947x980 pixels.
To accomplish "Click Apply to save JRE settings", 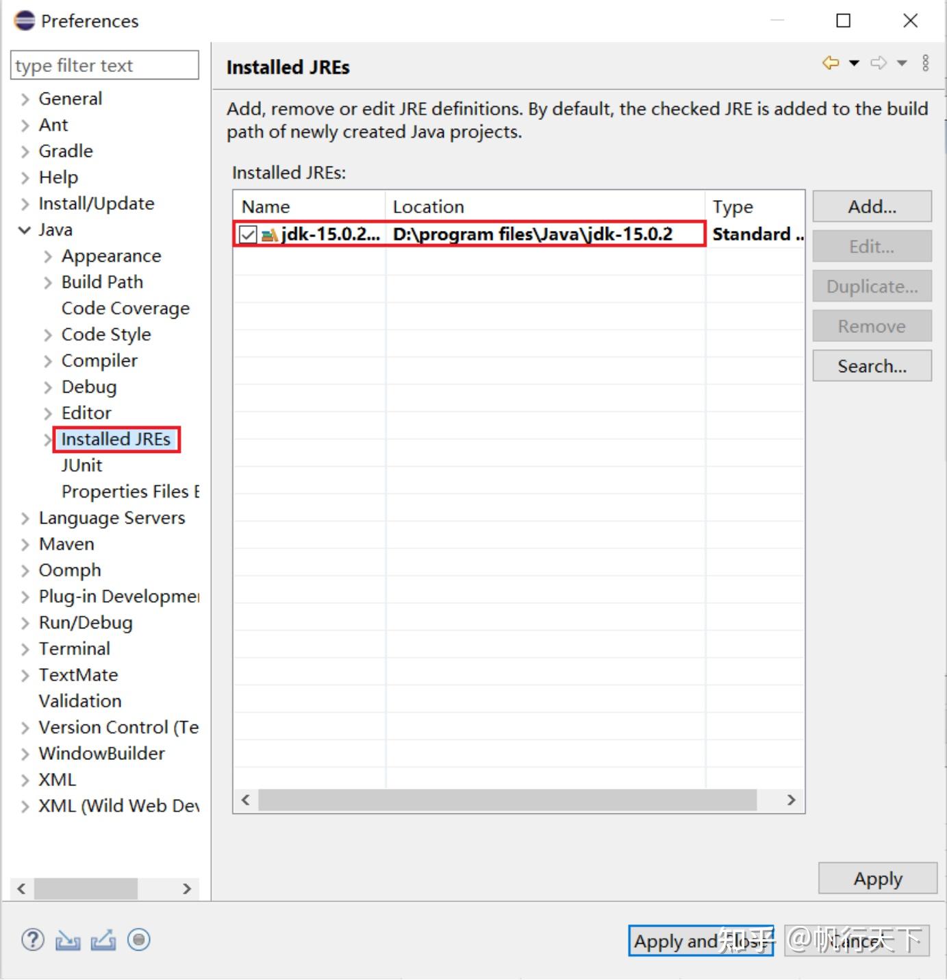I will coord(877,878).
